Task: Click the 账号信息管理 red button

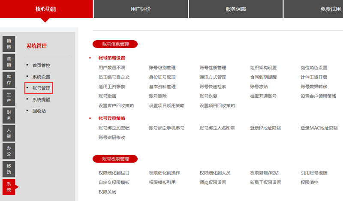Action: (115, 44)
